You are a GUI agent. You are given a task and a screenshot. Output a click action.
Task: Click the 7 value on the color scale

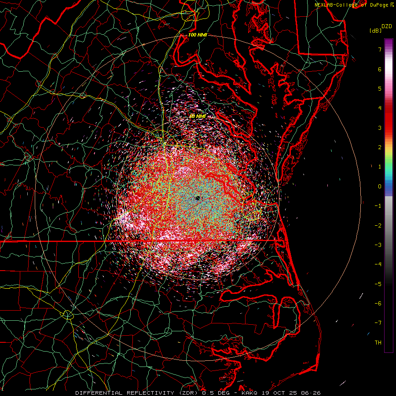coord(380,49)
